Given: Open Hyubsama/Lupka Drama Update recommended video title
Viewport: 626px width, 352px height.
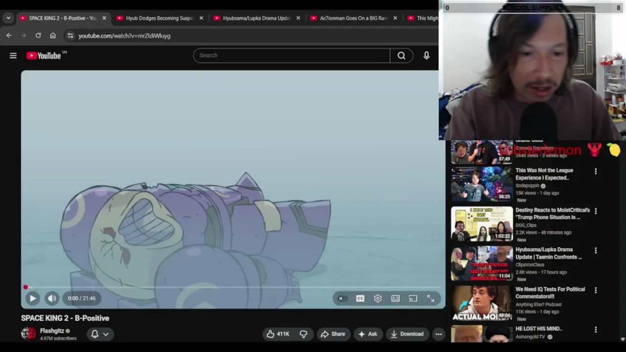Looking at the screenshot, I should [549, 253].
